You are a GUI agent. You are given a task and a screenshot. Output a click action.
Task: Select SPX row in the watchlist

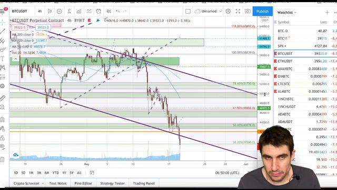click(x=305, y=46)
